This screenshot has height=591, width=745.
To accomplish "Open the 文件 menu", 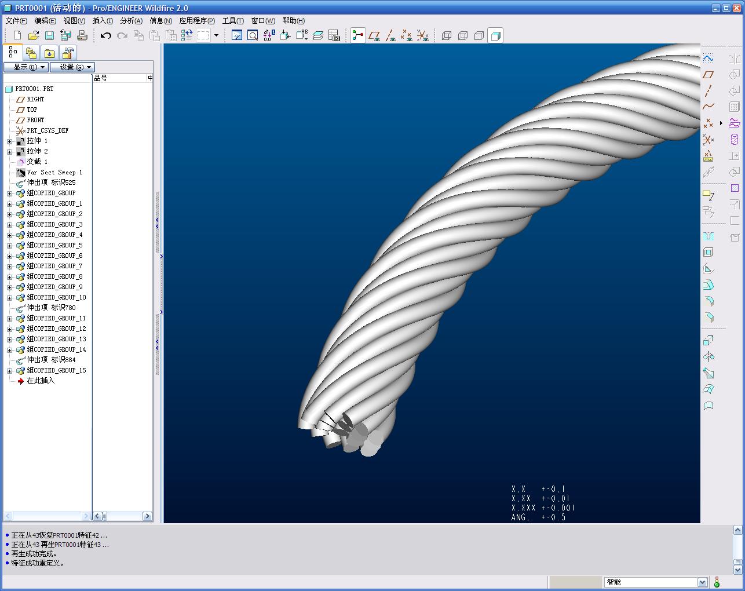I will [x=16, y=20].
